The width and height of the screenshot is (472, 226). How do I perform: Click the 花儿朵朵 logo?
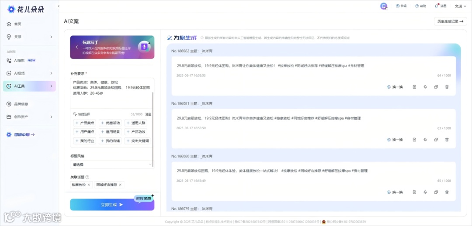point(26,9)
